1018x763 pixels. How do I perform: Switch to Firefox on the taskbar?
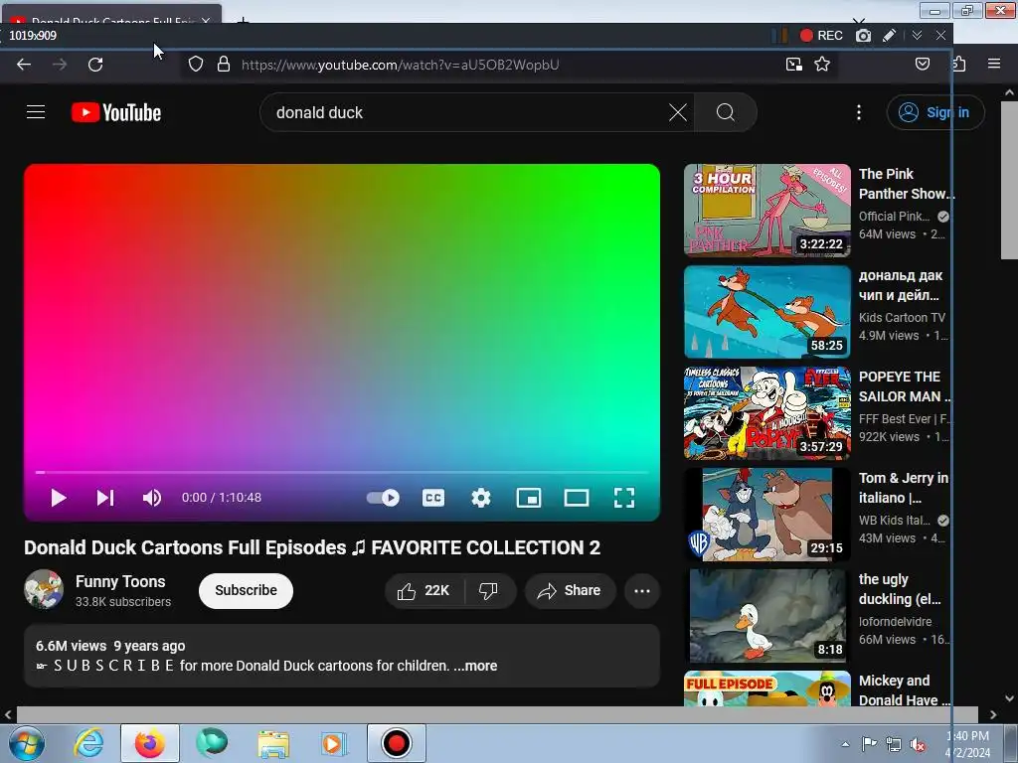click(x=149, y=743)
